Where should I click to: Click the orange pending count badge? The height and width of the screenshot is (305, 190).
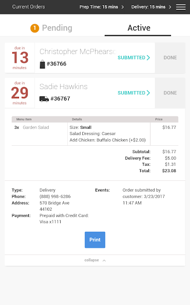click(x=35, y=28)
